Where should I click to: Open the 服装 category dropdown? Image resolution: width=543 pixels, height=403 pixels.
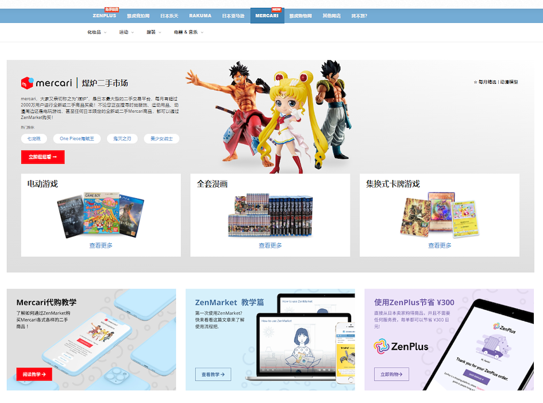coord(154,32)
